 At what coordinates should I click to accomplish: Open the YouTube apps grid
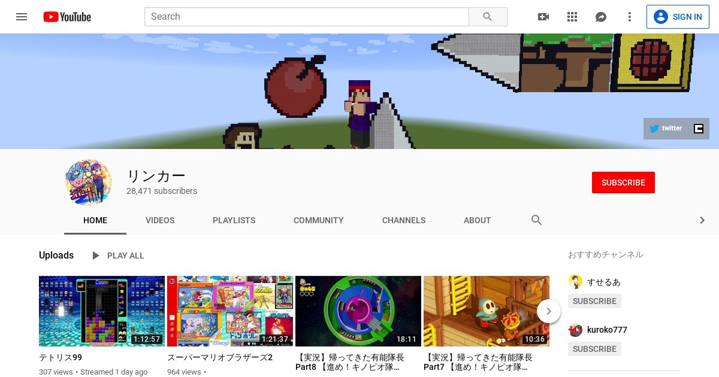[572, 17]
